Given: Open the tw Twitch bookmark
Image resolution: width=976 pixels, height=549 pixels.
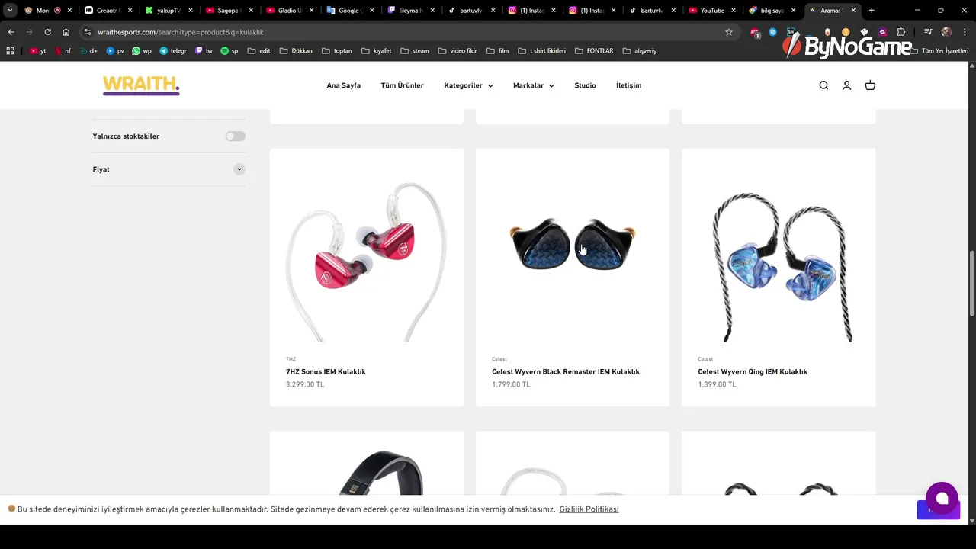Looking at the screenshot, I should [204, 51].
